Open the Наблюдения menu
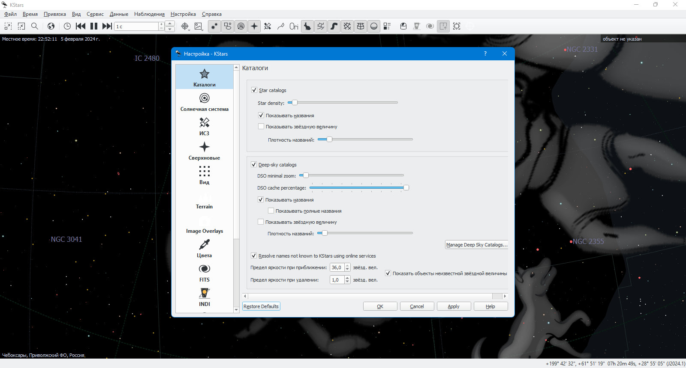The width and height of the screenshot is (686, 368). point(149,14)
